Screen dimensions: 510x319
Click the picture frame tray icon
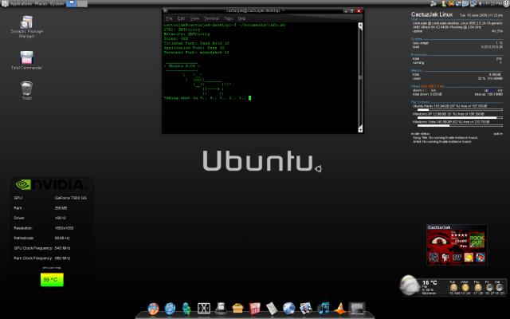click(465, 3)
